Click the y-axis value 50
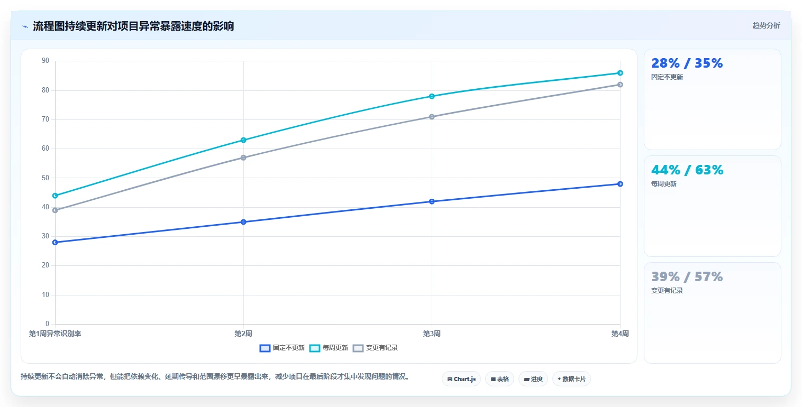Viewport: 802px width, 407px height. [x=45, y=178]
